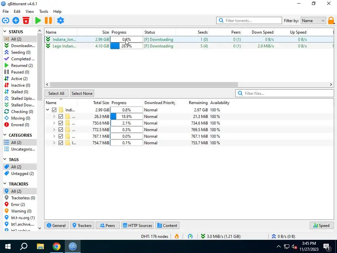Uncheck the 772.5 MiB folder checkbox
Viewport: 337px width, 253px height.
61,130
